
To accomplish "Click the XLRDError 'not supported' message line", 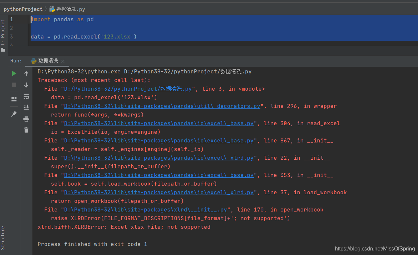I will pos(124,227).
